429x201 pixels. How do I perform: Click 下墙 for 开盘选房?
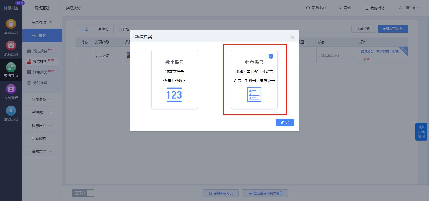pyautogui.click(x=366, y=59)
